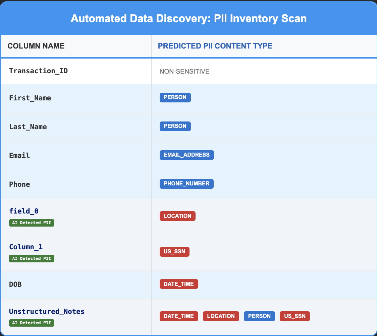Click AI Detected PII beneath Unstructured_Notes

pyautogui.click(x=32, y=323)
